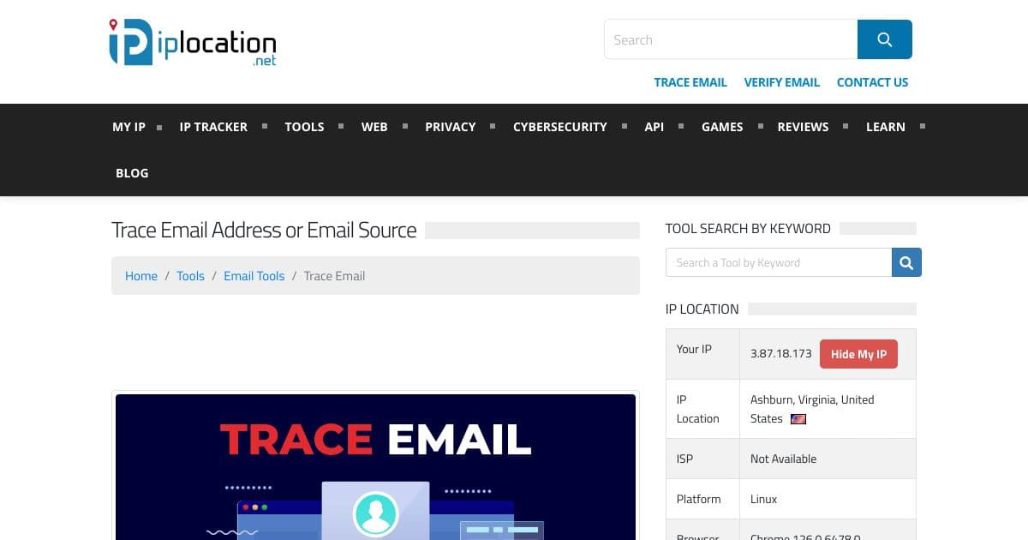Click the magnifier icon in Tool Search sidebar
1028x540 pixels.
906,262
